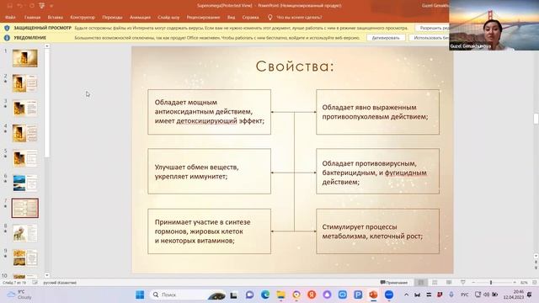Click the Примечания notes button
539x303 pixels.
pyautogui.click(x=394, y=283)
